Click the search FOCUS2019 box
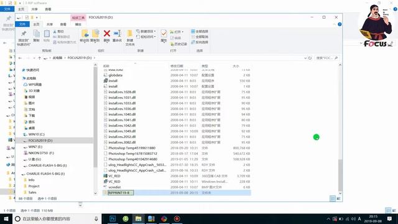This screenshot has width=398, height=224. 327,58
